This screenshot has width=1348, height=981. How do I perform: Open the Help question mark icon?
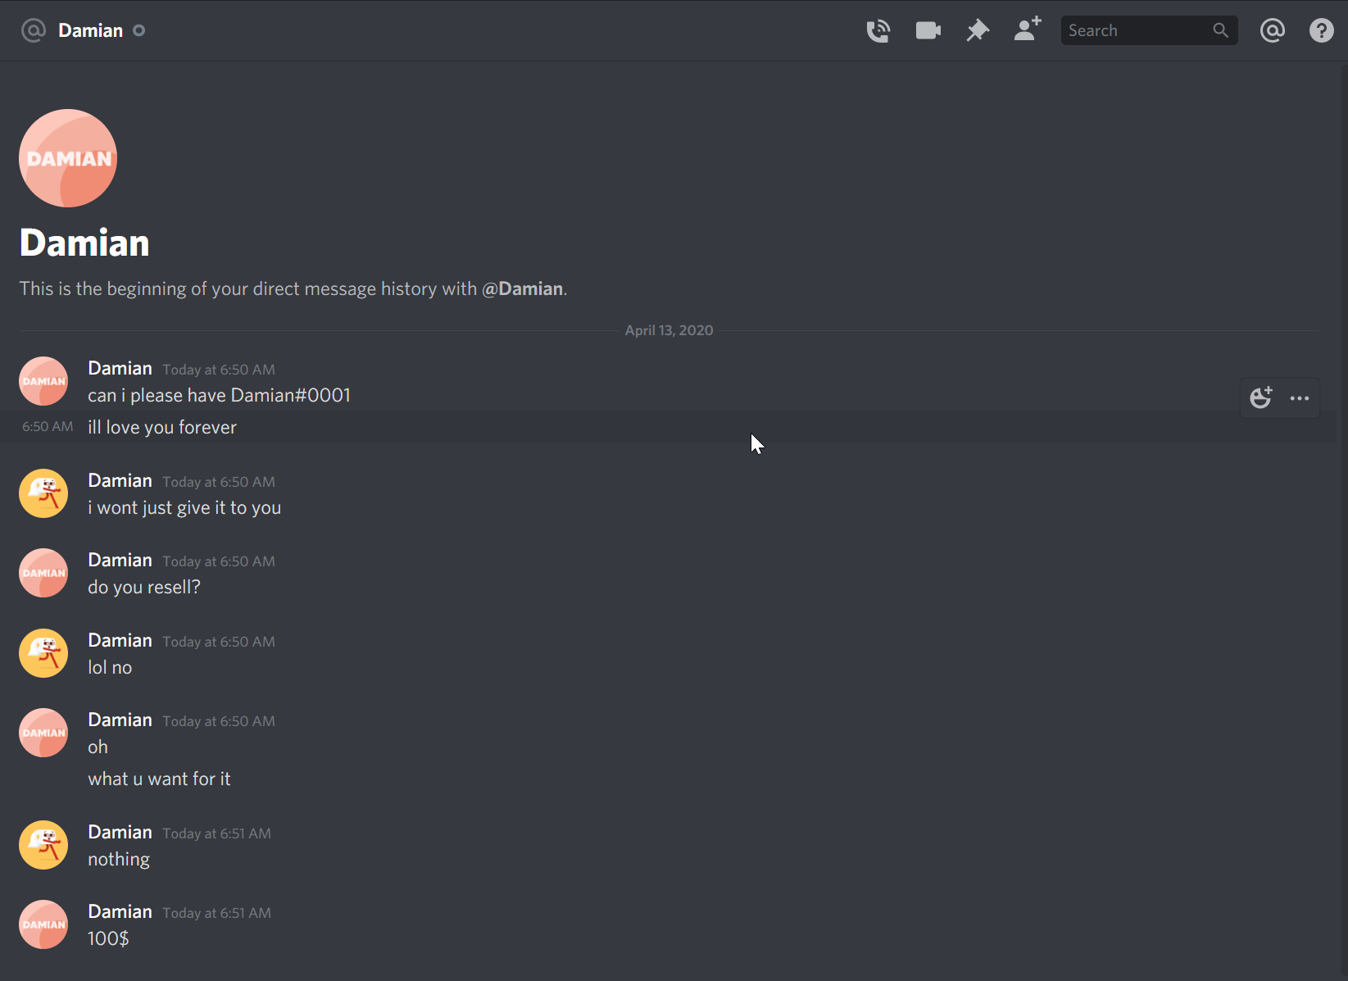pos(1321,31)
